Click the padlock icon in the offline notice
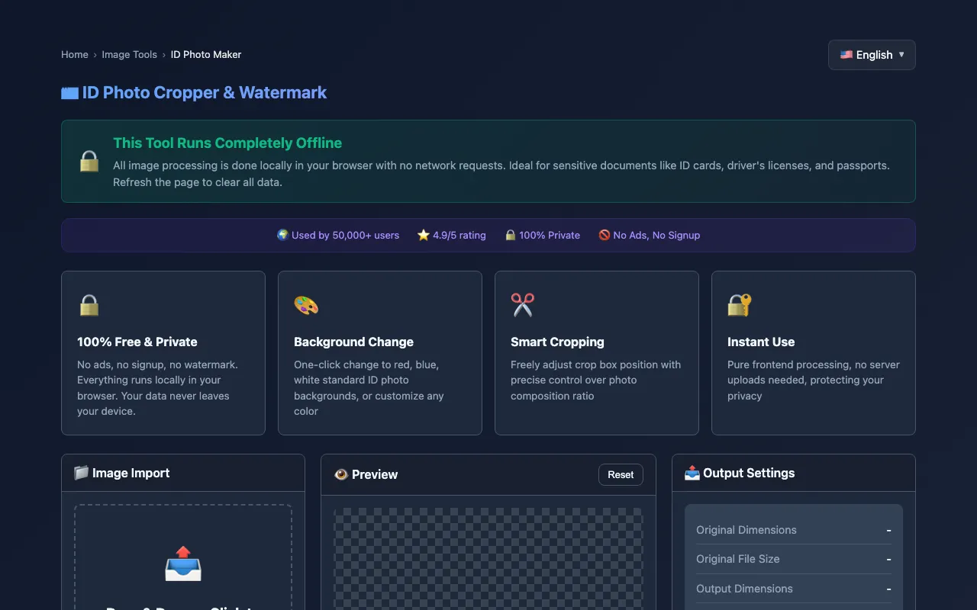977x610 pixels. [x=89, y=161]
